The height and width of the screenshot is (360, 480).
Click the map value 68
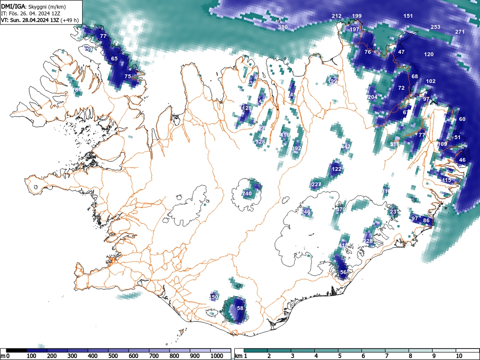[x=415, y=76]
